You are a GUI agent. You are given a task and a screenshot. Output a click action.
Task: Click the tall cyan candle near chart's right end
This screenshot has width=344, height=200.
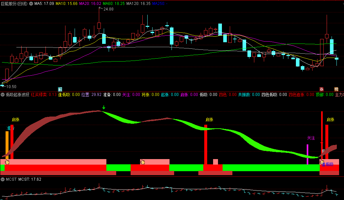click(x=332, y=47)
